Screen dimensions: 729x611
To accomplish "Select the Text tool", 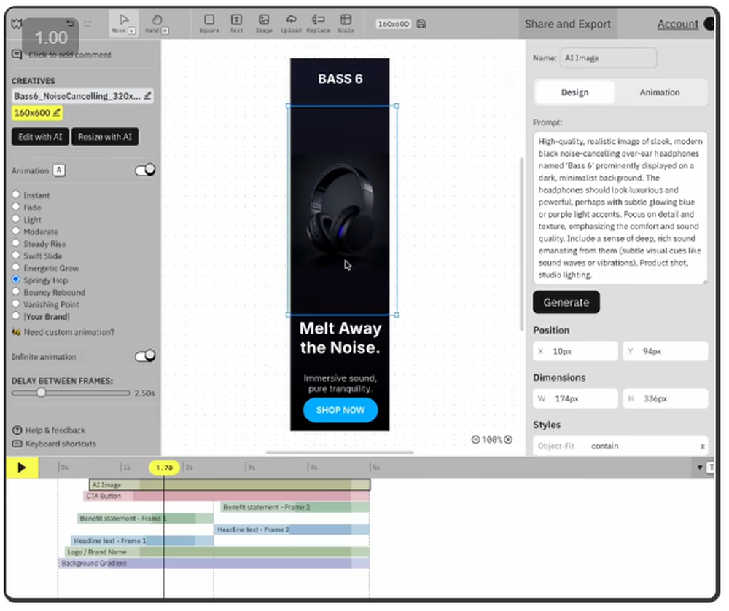I will (x=236, y=23).
